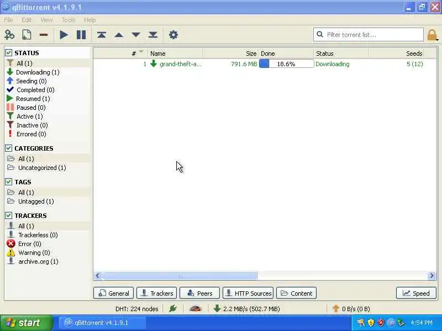Select the Errored (0) status filter
This screenshot has width=442, height=331.
click(31, 134)
